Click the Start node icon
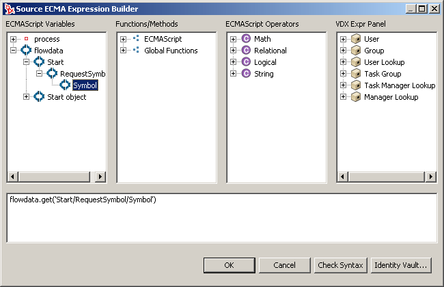 coord(39,62)
